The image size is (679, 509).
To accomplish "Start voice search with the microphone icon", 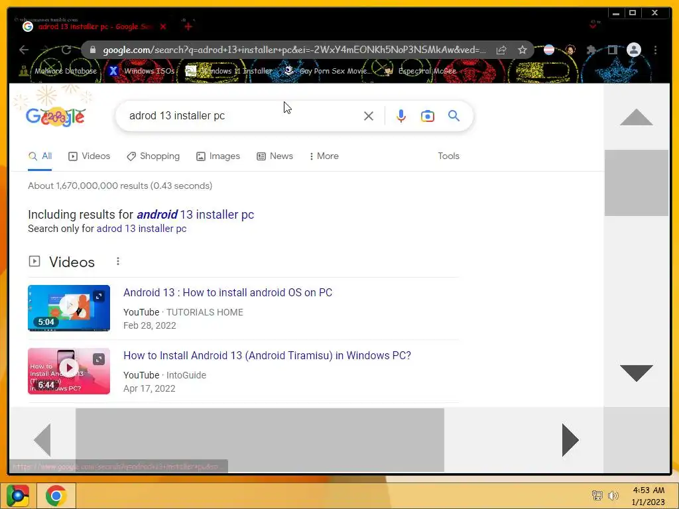I will click(x=401, y=116).
